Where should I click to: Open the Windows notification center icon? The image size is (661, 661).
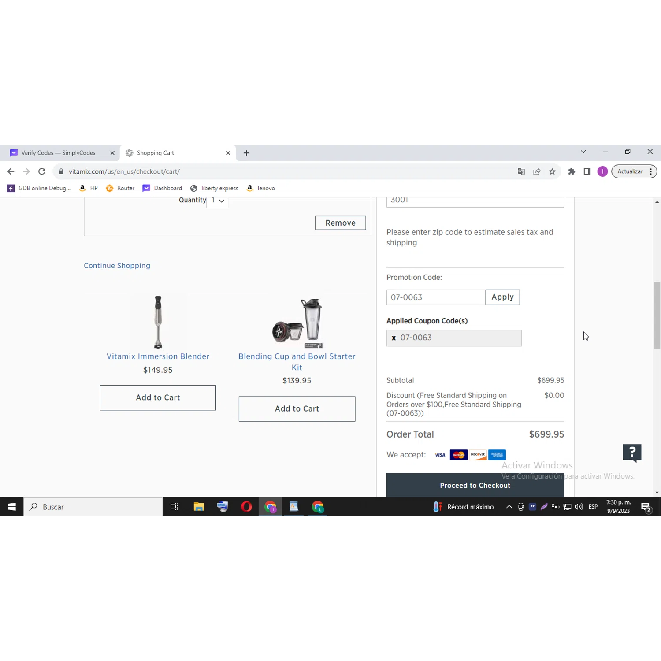[x=646, y=507]
